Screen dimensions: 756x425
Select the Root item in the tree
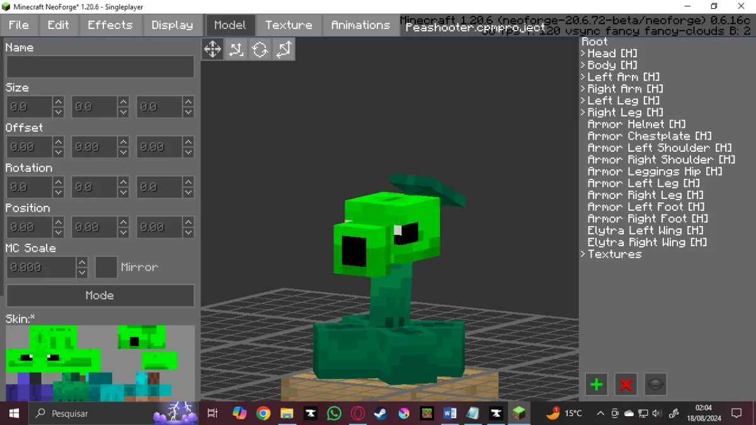pos(595,42)
